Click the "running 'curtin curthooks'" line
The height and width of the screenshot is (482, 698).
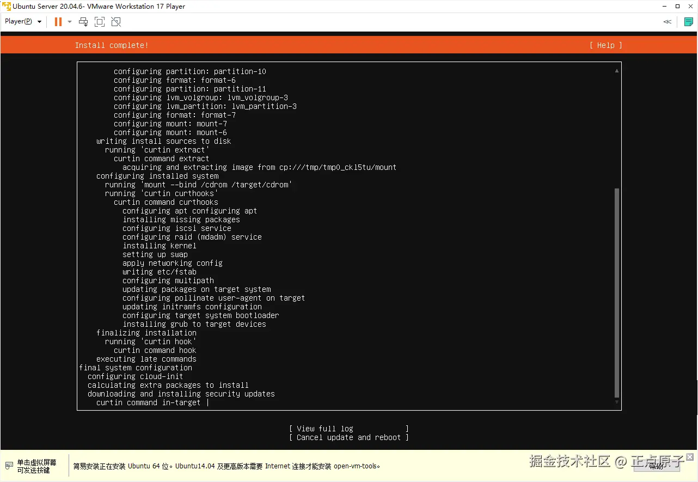point(162,193)
